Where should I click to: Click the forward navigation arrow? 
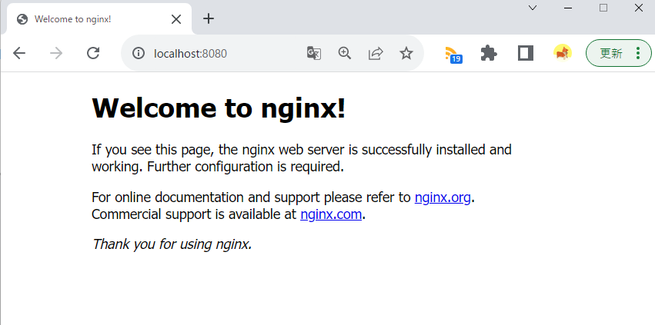point(56,53)
